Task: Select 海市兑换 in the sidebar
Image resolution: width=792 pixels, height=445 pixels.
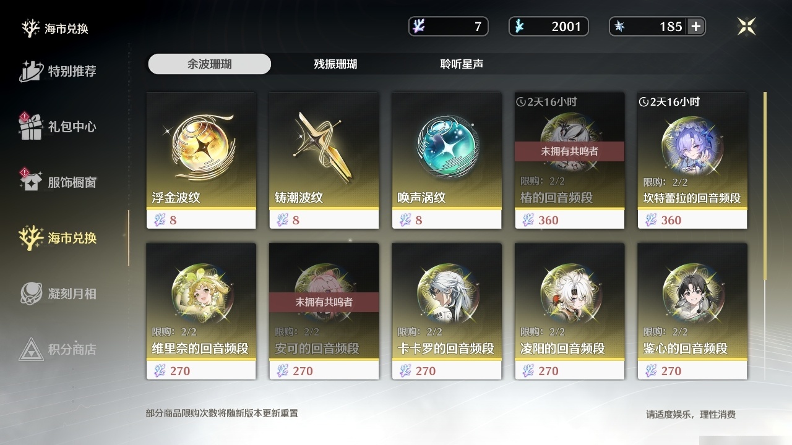Action: tap(58, 238)
